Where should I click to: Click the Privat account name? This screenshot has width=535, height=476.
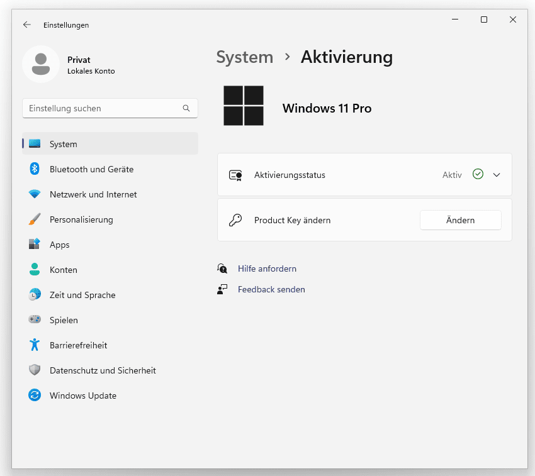coord(79,60)
